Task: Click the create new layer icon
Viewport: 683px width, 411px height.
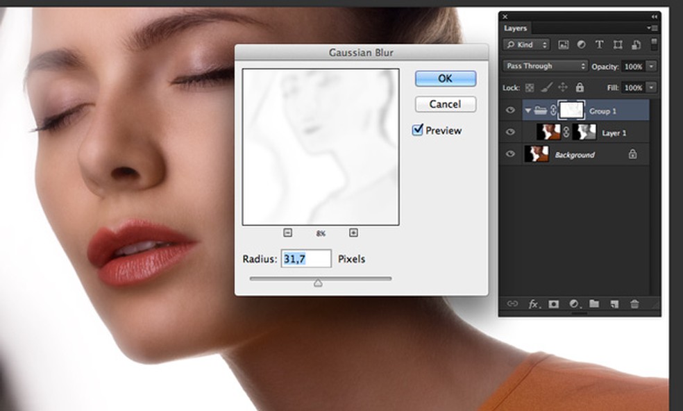Action: point(614,304)
